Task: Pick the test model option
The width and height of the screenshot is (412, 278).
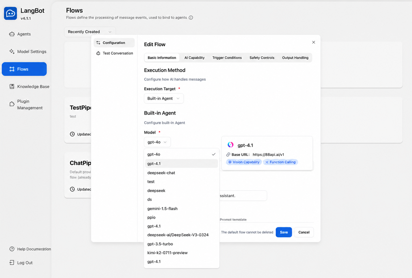Action: [181, 181]
